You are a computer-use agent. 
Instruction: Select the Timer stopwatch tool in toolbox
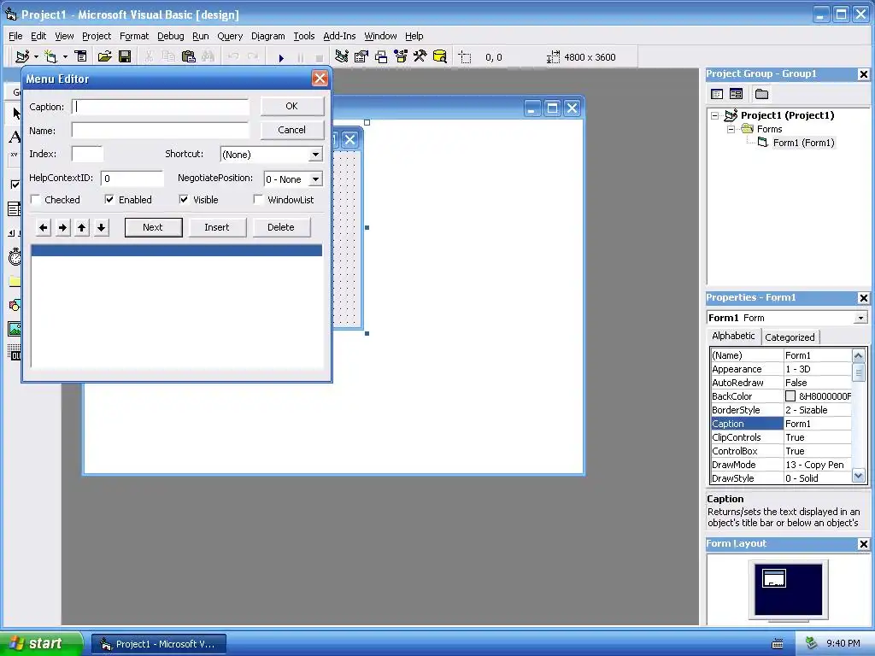(15, 257)
